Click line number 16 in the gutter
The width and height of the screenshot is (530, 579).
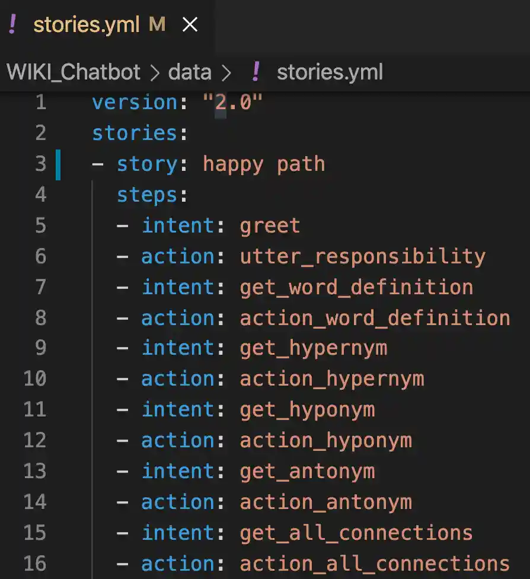coord(35,562)
